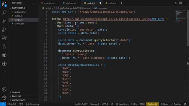Change end of line sequence LF
189x106 pixels.
click(x=112, y=104)
